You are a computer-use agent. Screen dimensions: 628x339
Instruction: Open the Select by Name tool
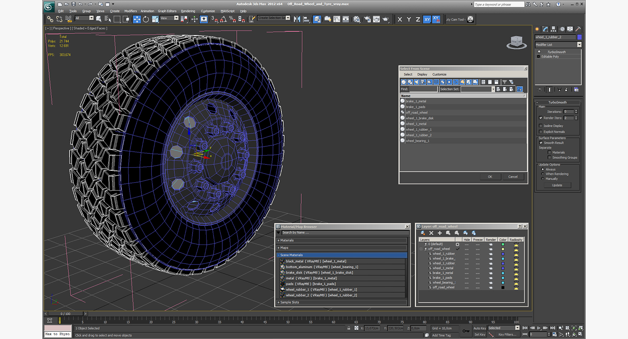pyautogui.click(x=108, y=19)
